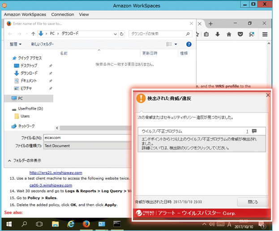Show hidden system tray icons
The image size is (279, 231).
204,224
